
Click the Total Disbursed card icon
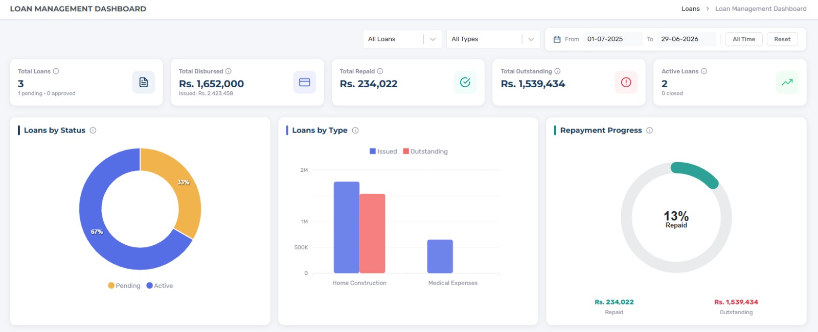click(305, 82)
